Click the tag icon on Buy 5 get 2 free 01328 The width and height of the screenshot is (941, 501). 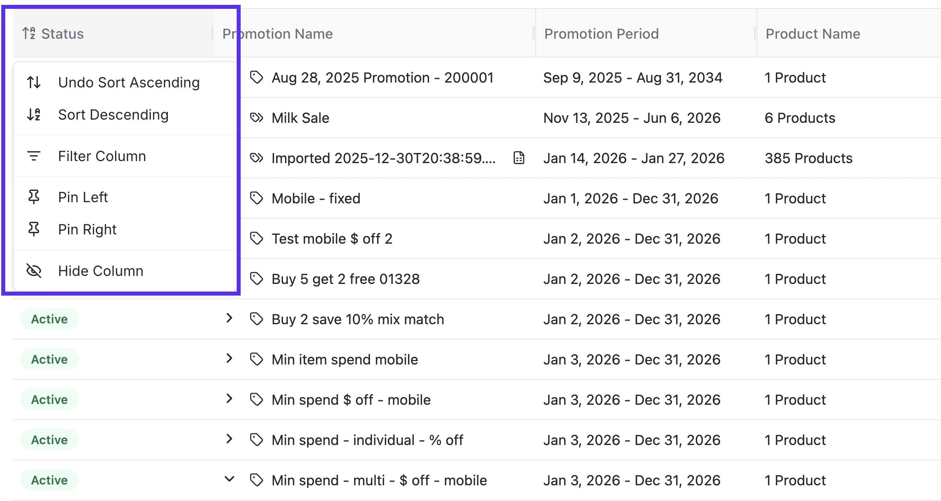coord(256,279)
